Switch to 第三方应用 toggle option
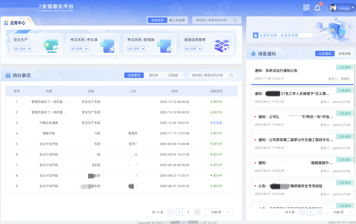This screenshot has height=224, width=356. (177, 20)
